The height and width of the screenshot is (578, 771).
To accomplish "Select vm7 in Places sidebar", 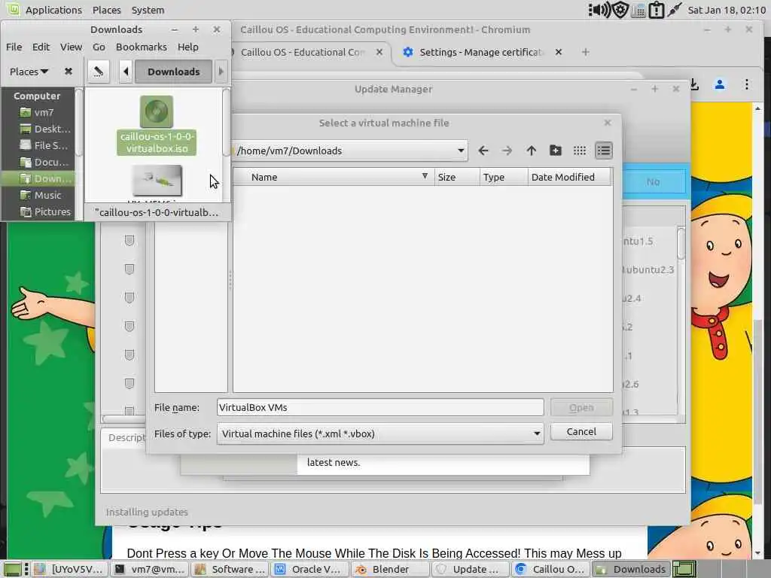I will (x=38, y=113).
